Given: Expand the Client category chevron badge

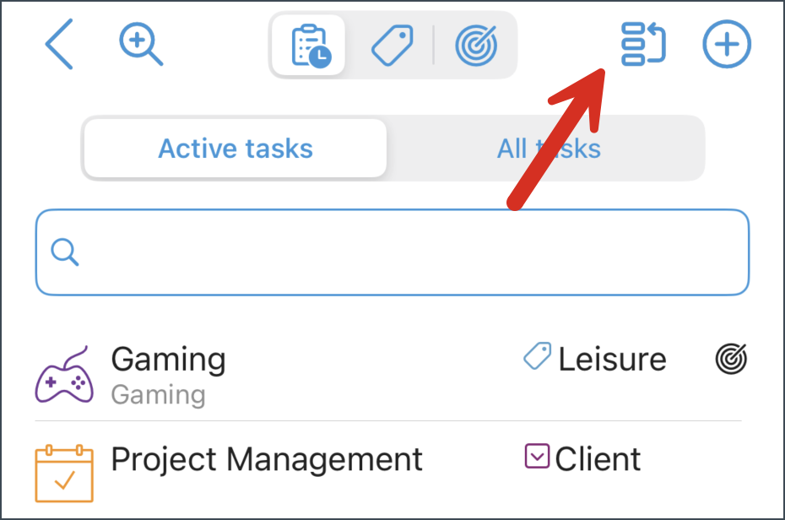Looking at the screenshot, I should point(537,458).
